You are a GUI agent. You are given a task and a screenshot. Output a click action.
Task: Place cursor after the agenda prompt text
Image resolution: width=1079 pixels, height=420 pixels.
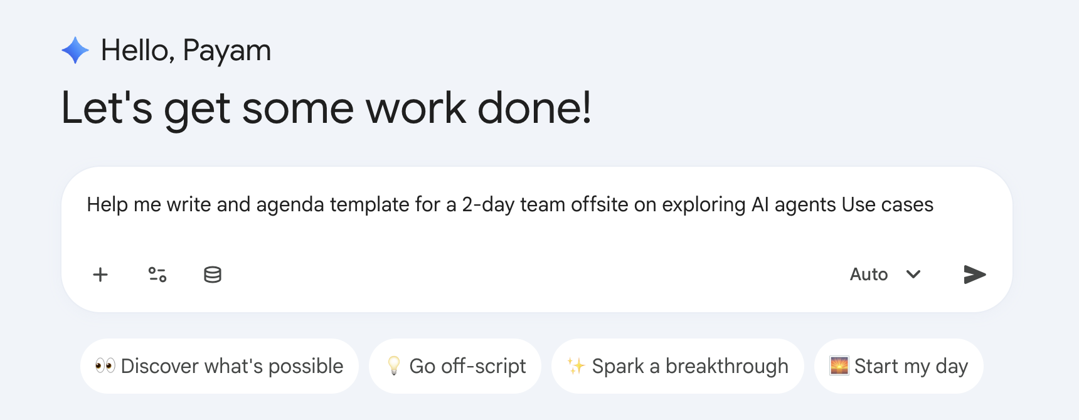click(933, 204)
